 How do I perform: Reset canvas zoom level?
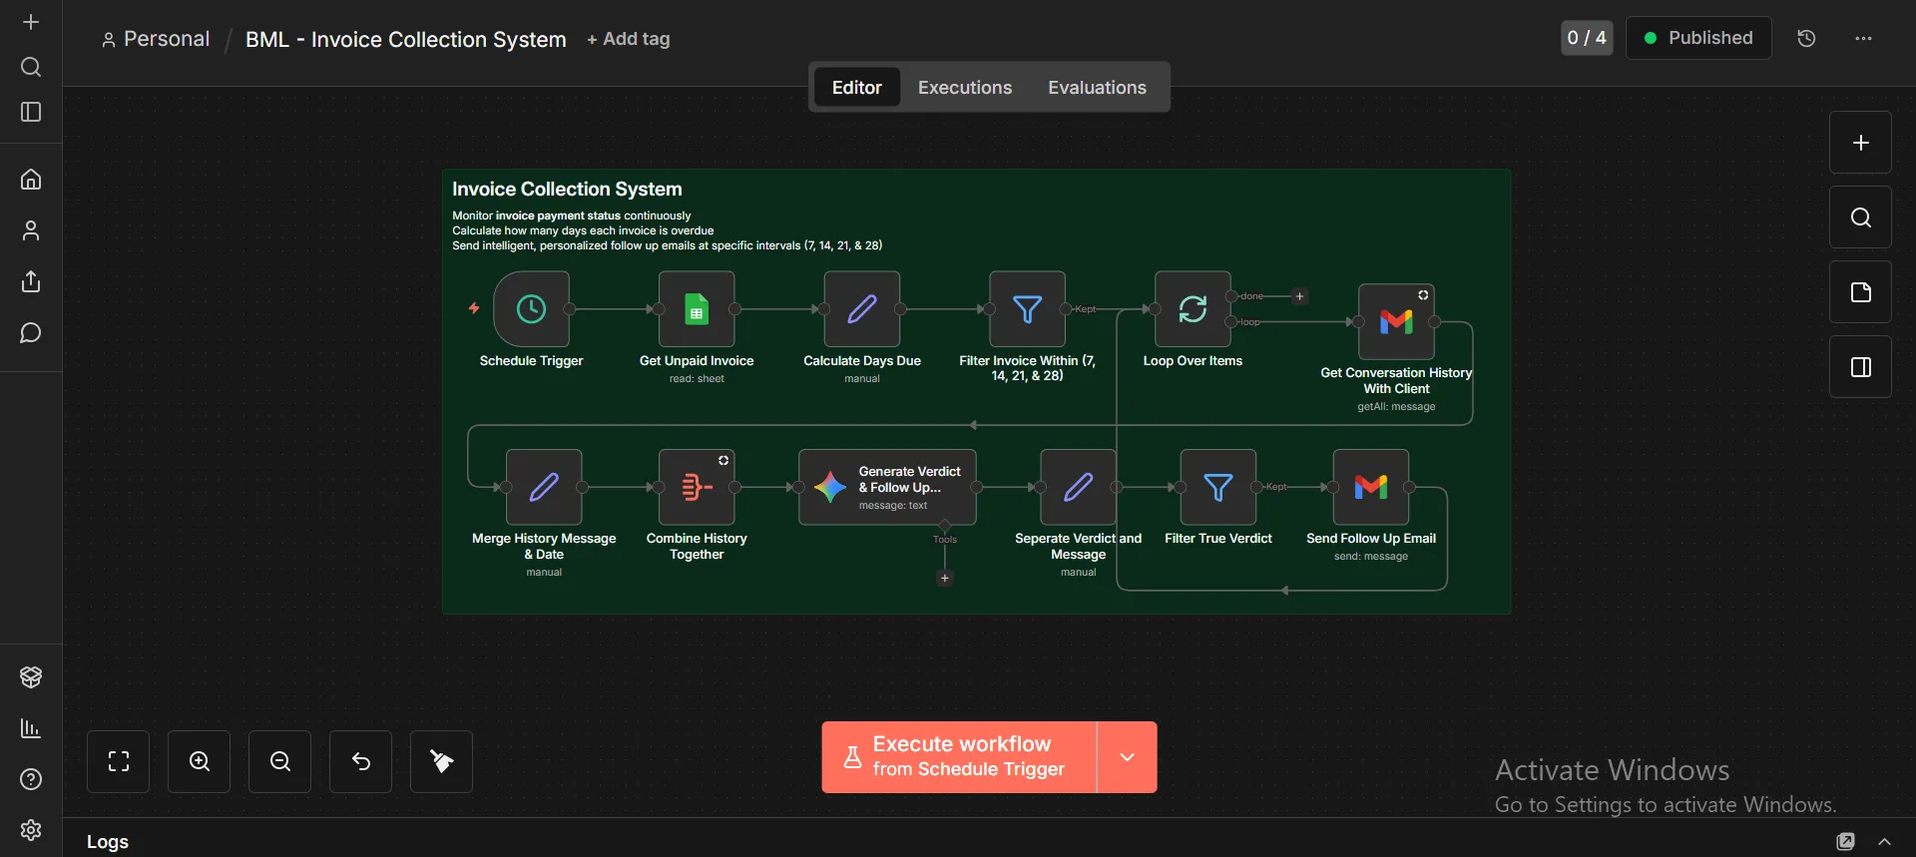click(x=360, y=761)
